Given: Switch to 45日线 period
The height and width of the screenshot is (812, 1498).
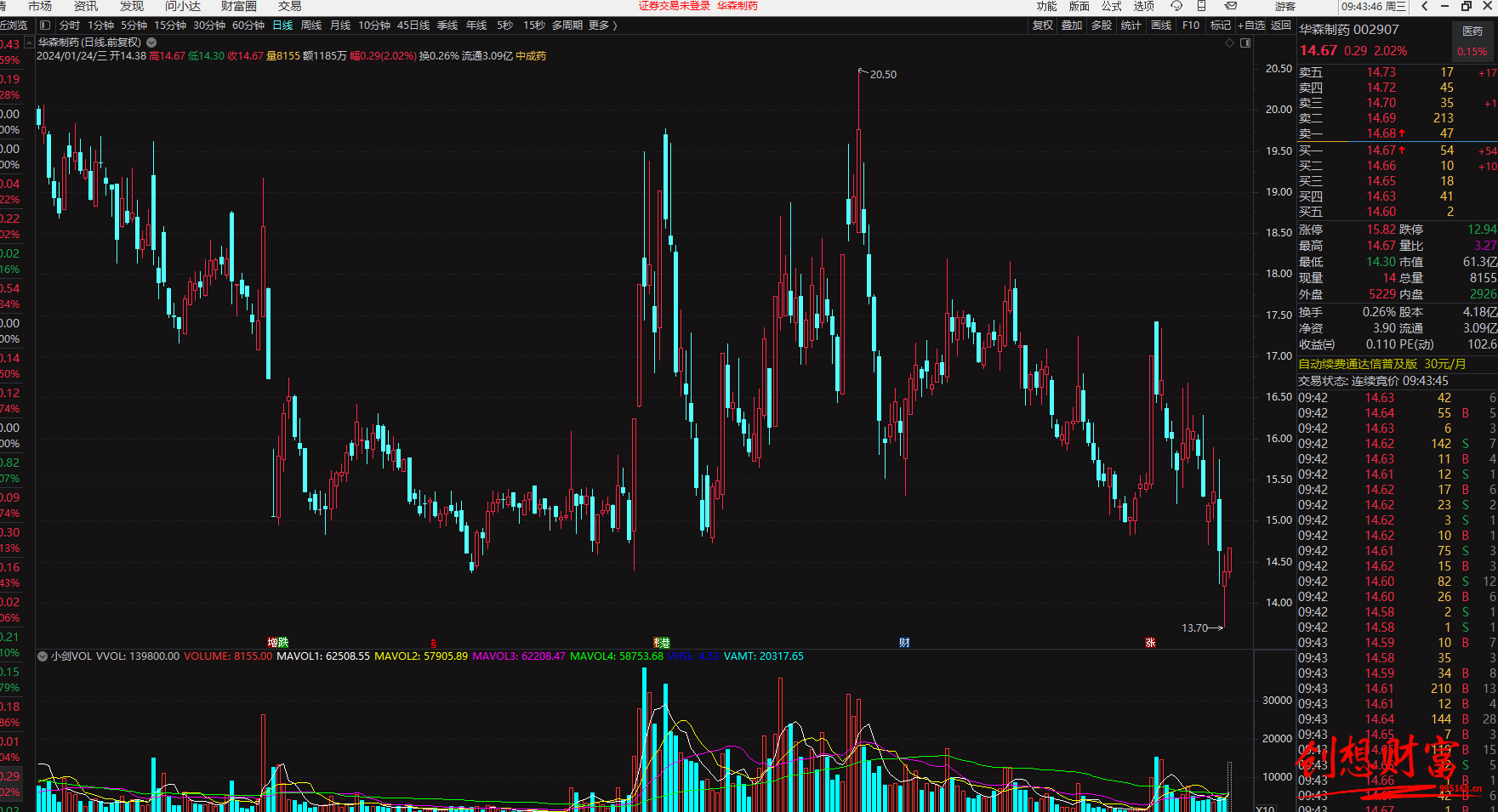Looking at the screenshot, I should click(413, 26).
